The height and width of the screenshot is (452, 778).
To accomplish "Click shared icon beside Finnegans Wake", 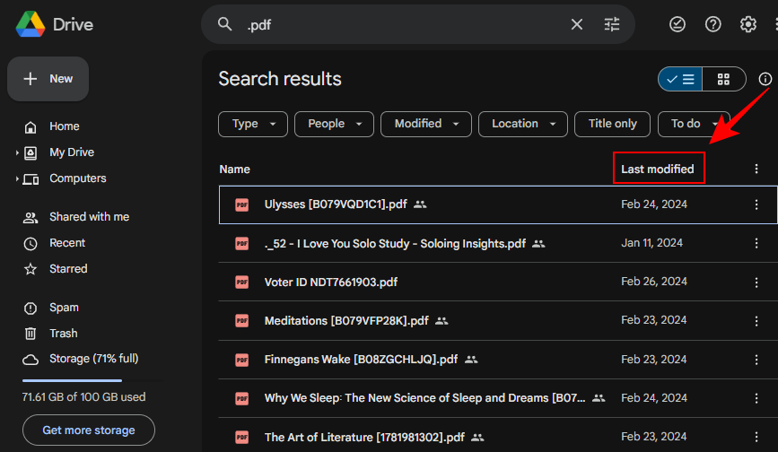I will pyautogui.click(x=471, y=360).
